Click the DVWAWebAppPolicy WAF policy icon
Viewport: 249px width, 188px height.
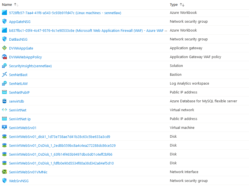4,57
